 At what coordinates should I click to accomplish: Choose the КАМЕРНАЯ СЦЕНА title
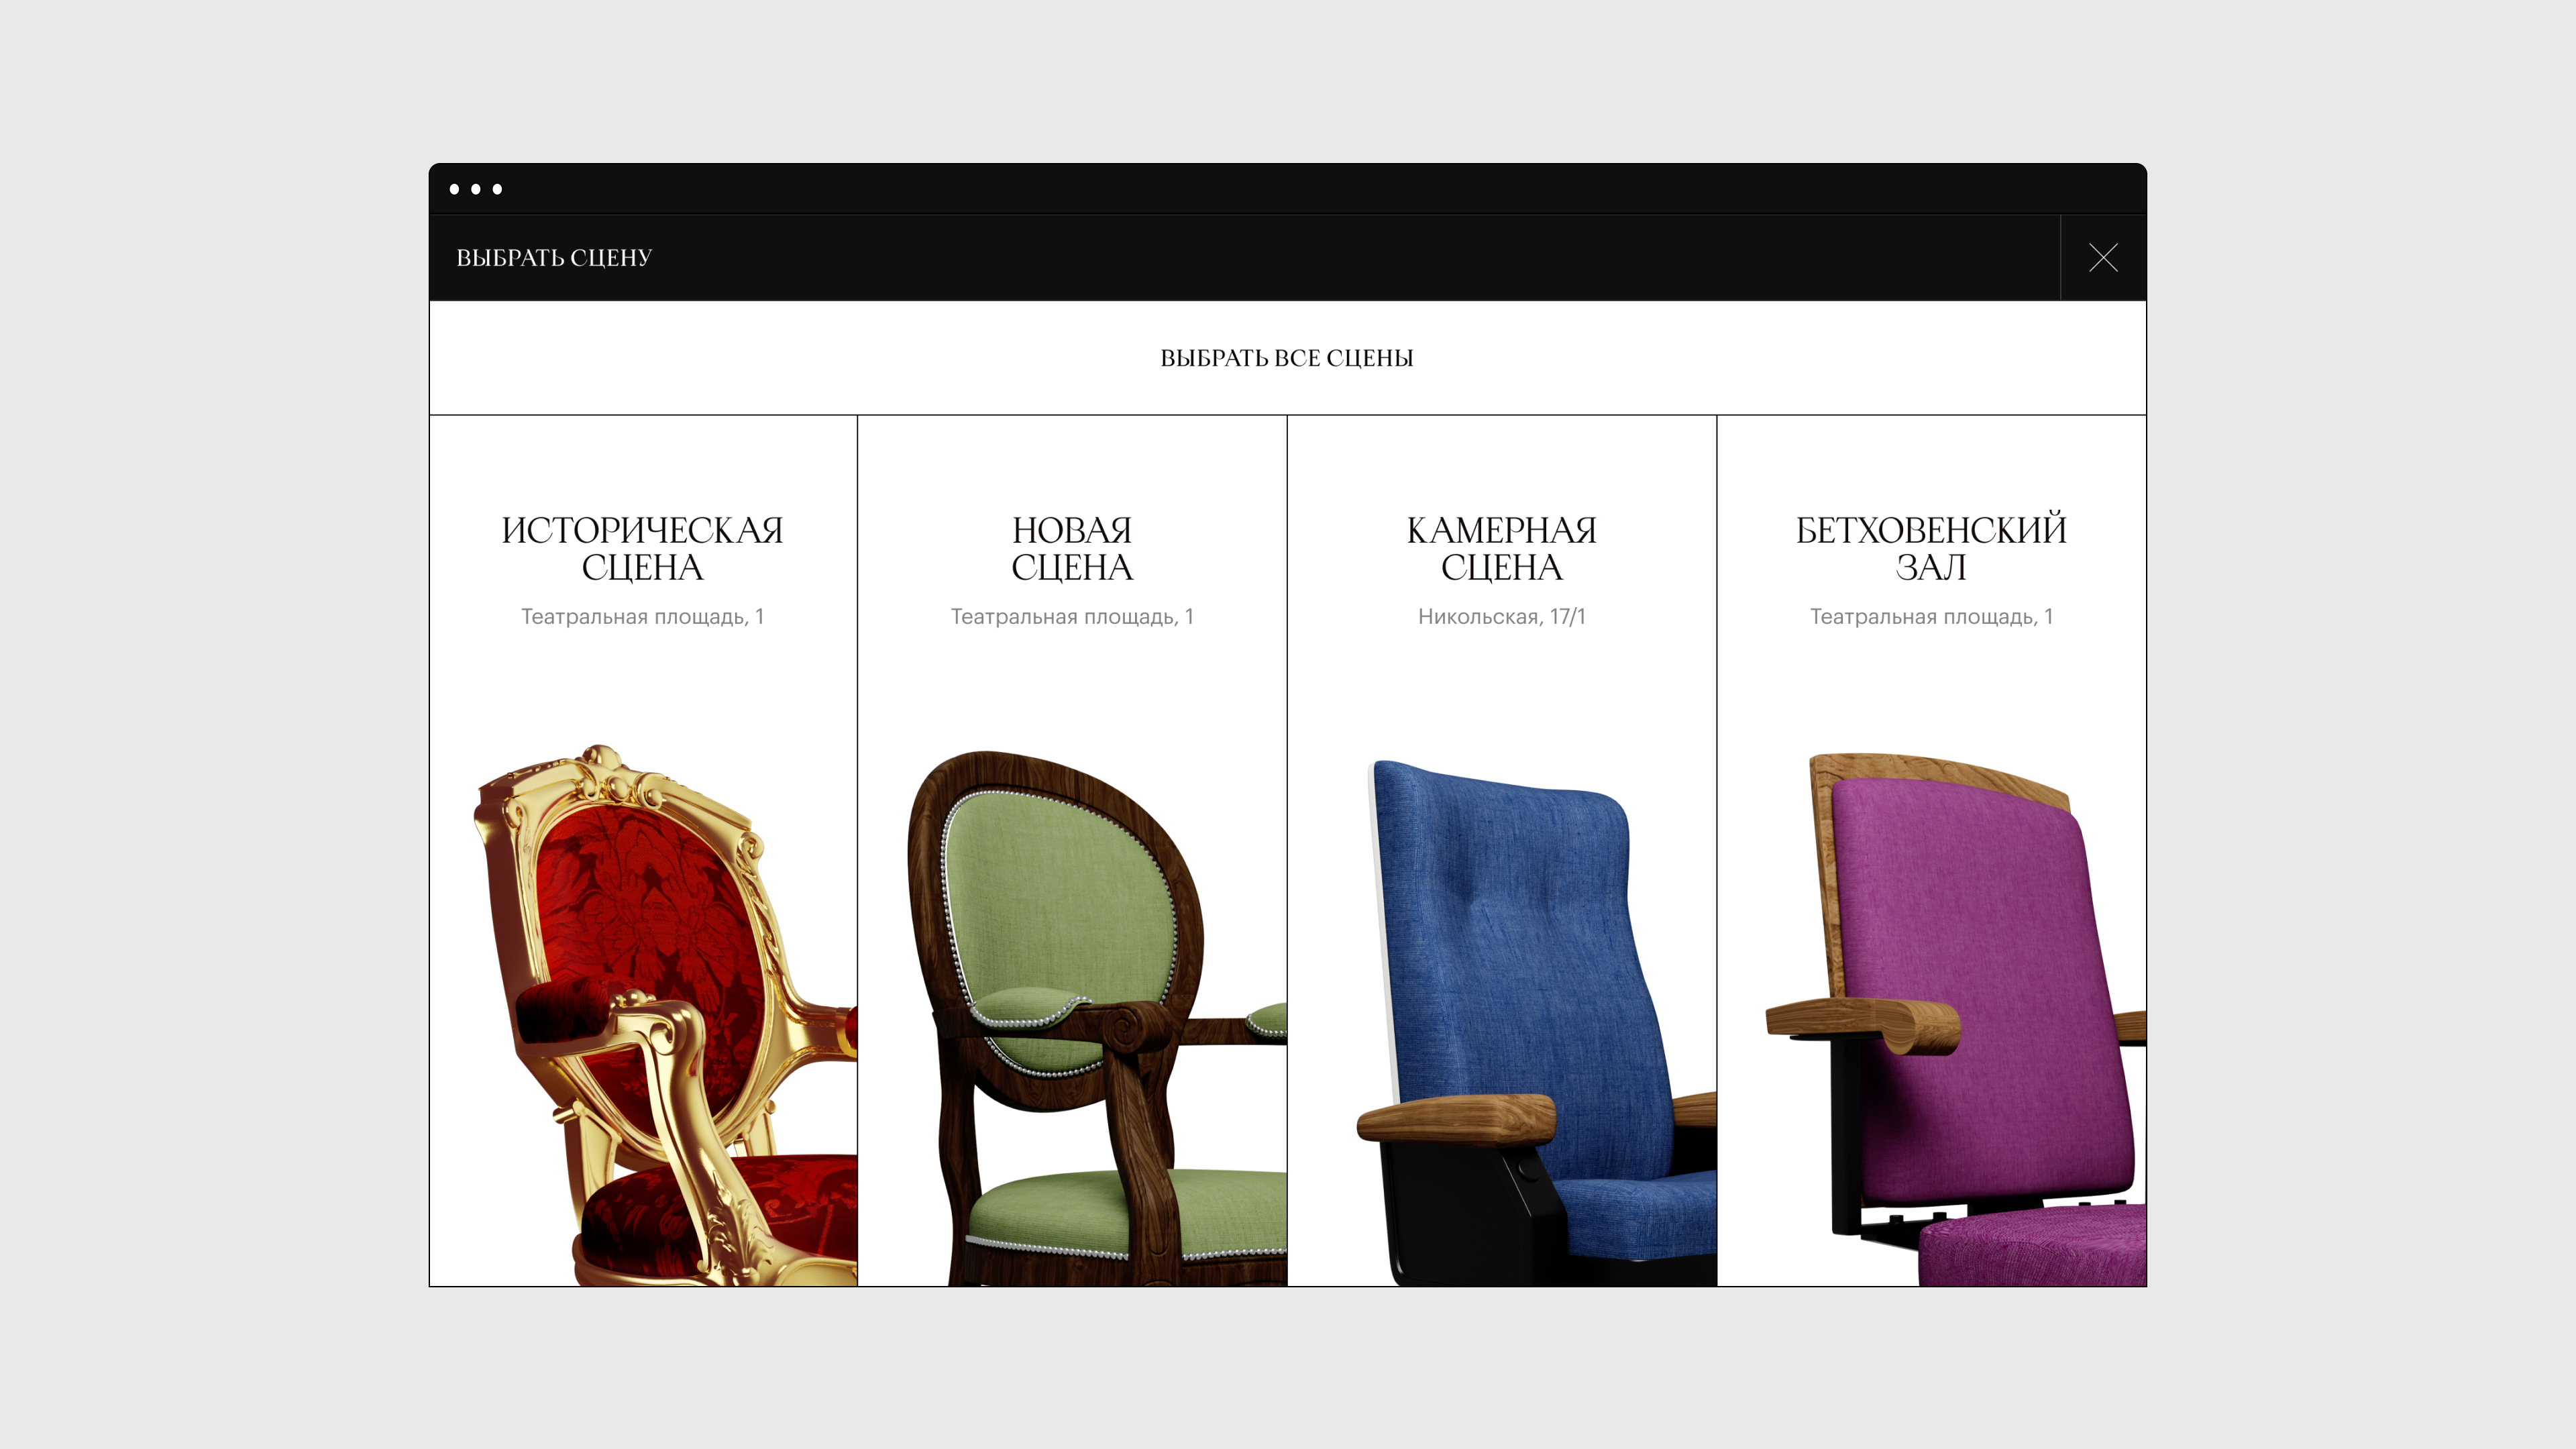(x=1502, y=548)
